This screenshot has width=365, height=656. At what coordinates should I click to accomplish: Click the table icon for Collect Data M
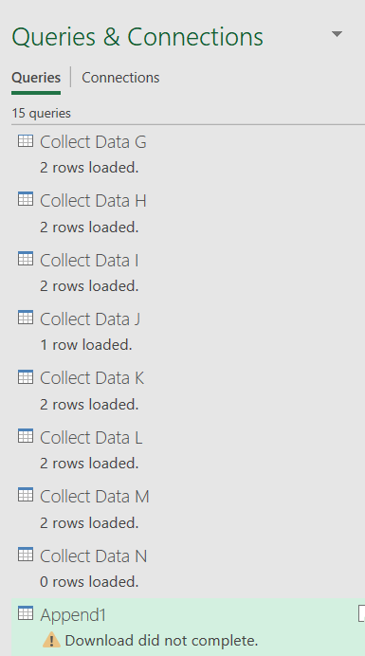click(x=25, y=495)
